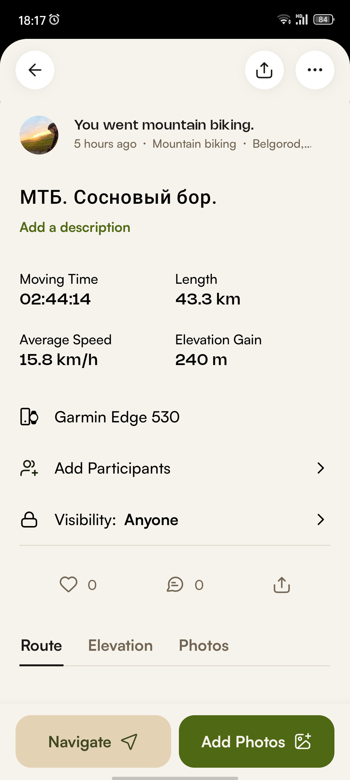
Task: Tap the activity title МТБ. Сосновый бор.
Action: [x=118, y=197]
